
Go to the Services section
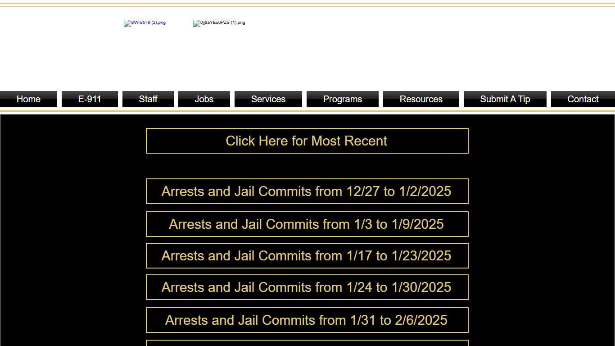point(268,99)
